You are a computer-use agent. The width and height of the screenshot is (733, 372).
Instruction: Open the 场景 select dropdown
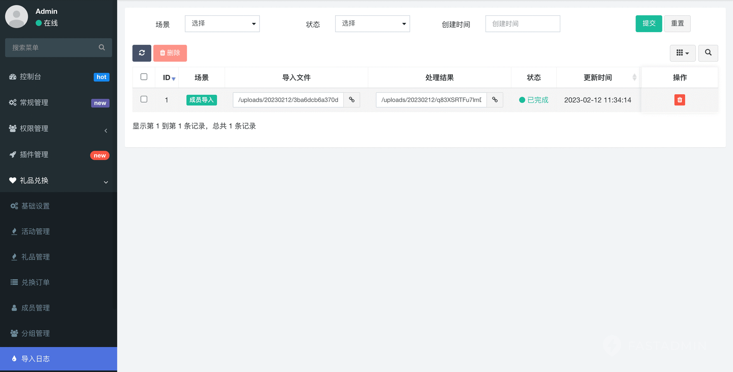222,24
